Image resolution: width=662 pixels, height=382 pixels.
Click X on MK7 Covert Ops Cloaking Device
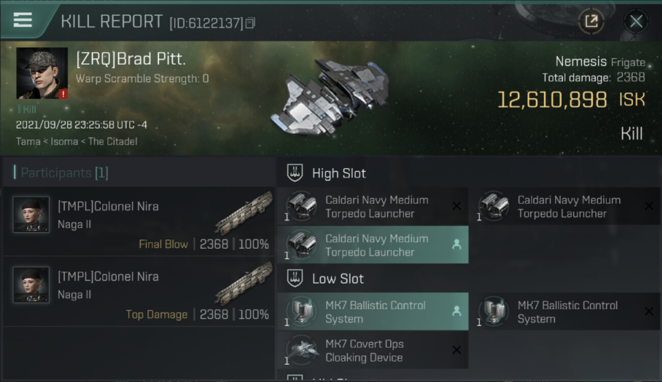(x=456, y=350)
